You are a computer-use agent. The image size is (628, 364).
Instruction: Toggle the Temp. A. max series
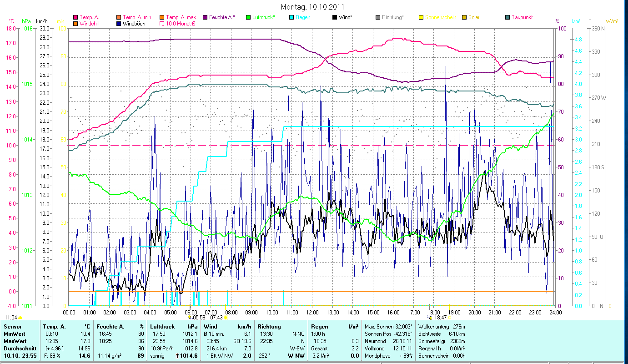161,18
